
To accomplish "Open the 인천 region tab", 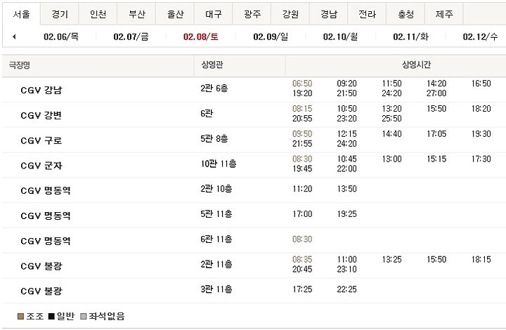I will (98, 14).
